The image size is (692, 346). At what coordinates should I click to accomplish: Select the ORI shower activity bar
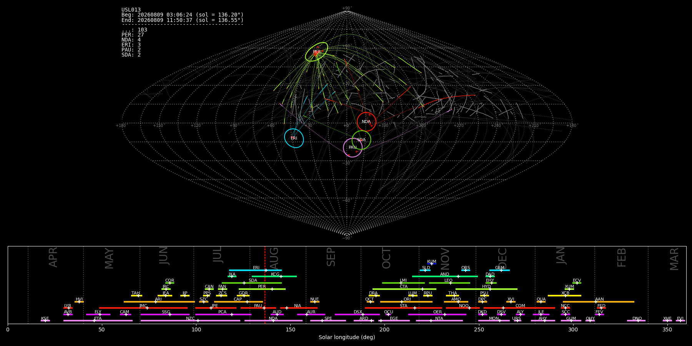pyautogui.click(x=406, y=302)
